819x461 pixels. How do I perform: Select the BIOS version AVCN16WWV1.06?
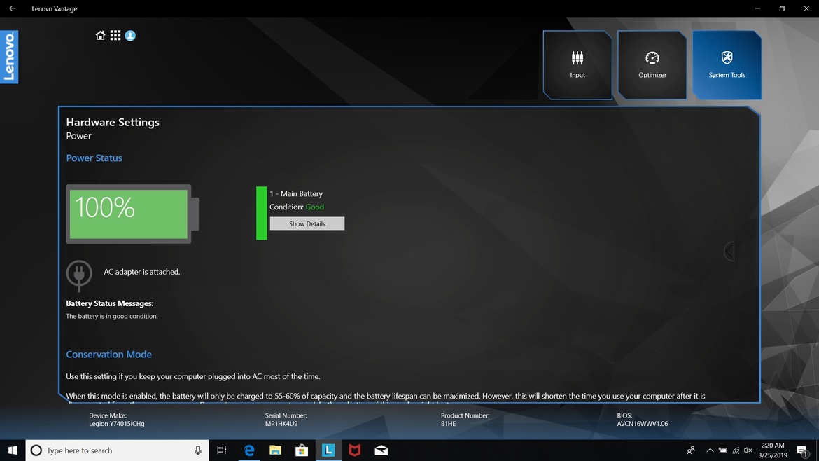[643, 424]
